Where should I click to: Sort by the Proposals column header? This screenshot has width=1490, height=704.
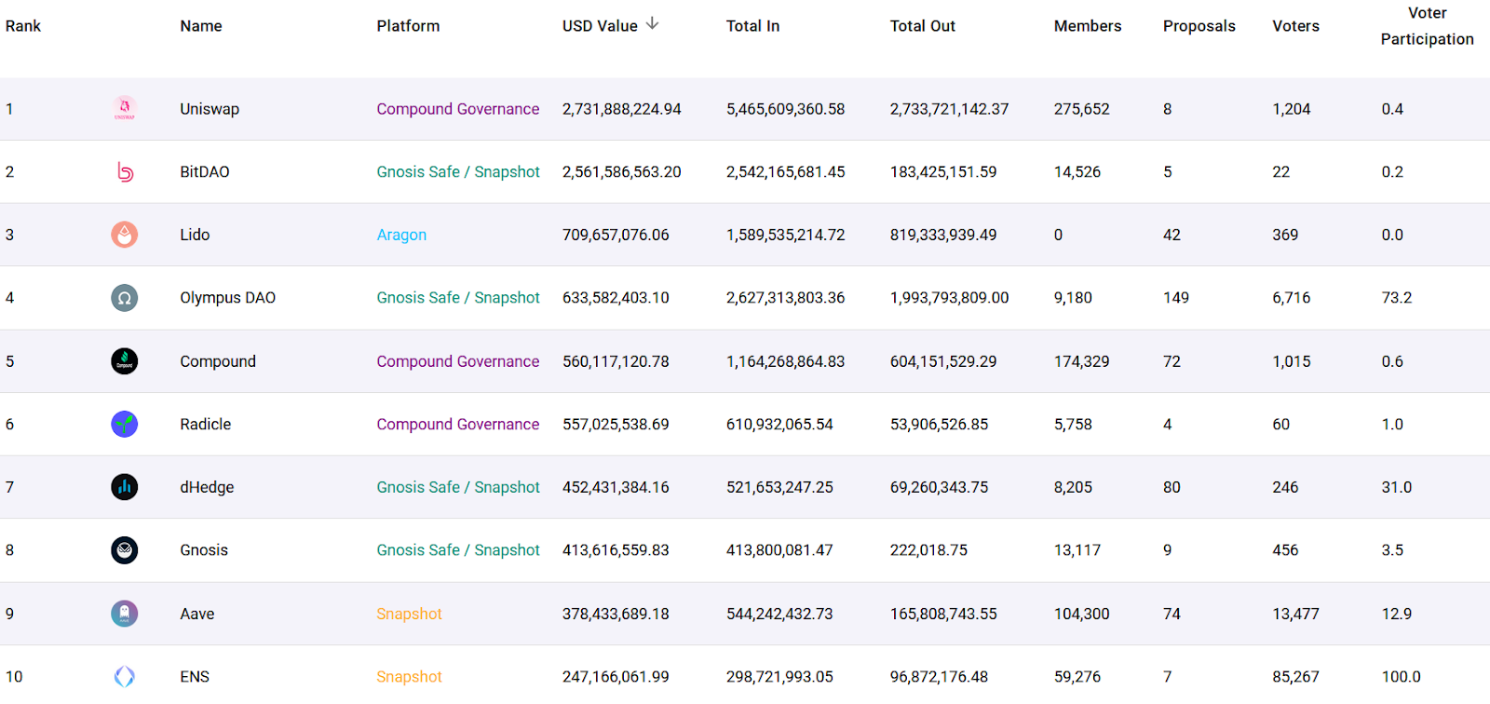coord(1199,26)
